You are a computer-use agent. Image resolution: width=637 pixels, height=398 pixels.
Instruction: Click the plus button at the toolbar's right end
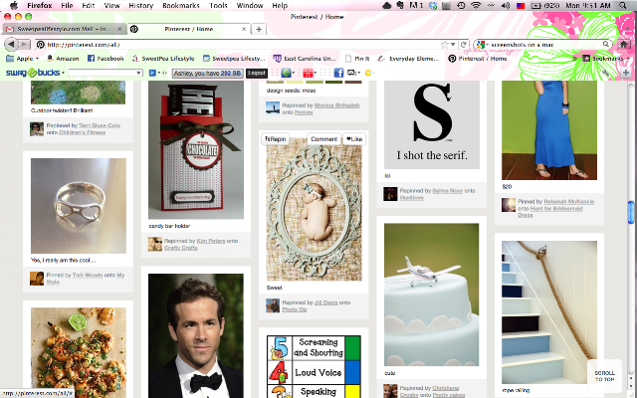click(x=626, y=73)
